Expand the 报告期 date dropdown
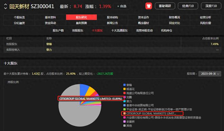This screenshot has height=131, width=224. 210,74
